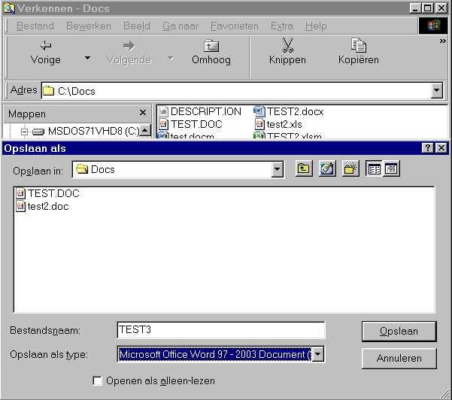This screenshot has width=452, height=400.
Task: Open the Opslaan in folder dropdown
Action: (277, 169)
